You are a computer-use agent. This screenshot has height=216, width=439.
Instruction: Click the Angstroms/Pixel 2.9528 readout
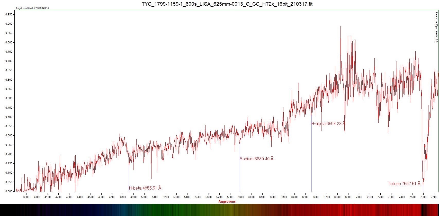coord(32,8)
